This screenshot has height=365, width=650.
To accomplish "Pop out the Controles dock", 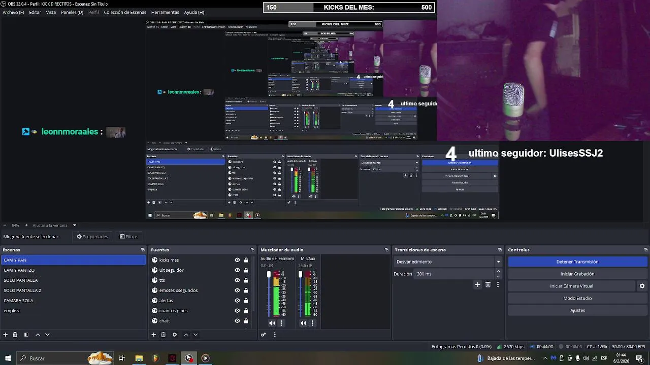I will click(645, 250).
